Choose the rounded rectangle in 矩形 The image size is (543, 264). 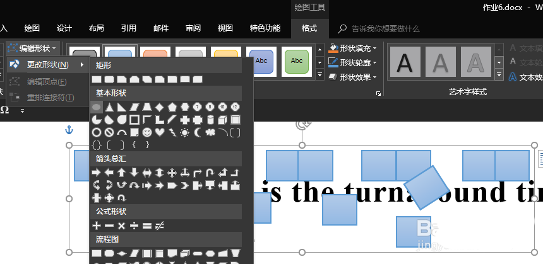(109, 79)
